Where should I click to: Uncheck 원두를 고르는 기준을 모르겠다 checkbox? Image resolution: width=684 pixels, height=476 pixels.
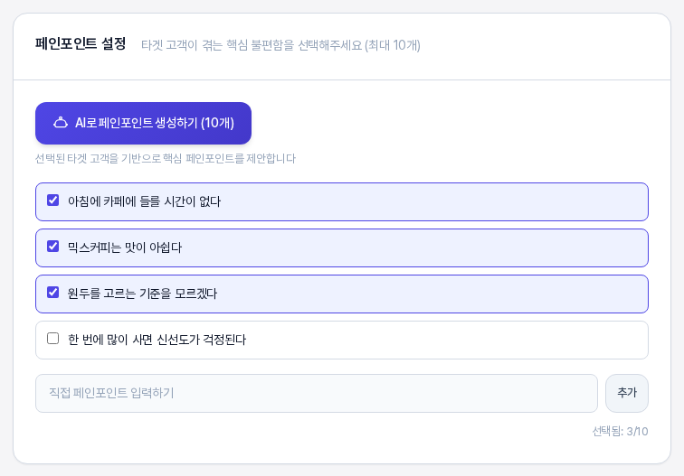[52, 293]
